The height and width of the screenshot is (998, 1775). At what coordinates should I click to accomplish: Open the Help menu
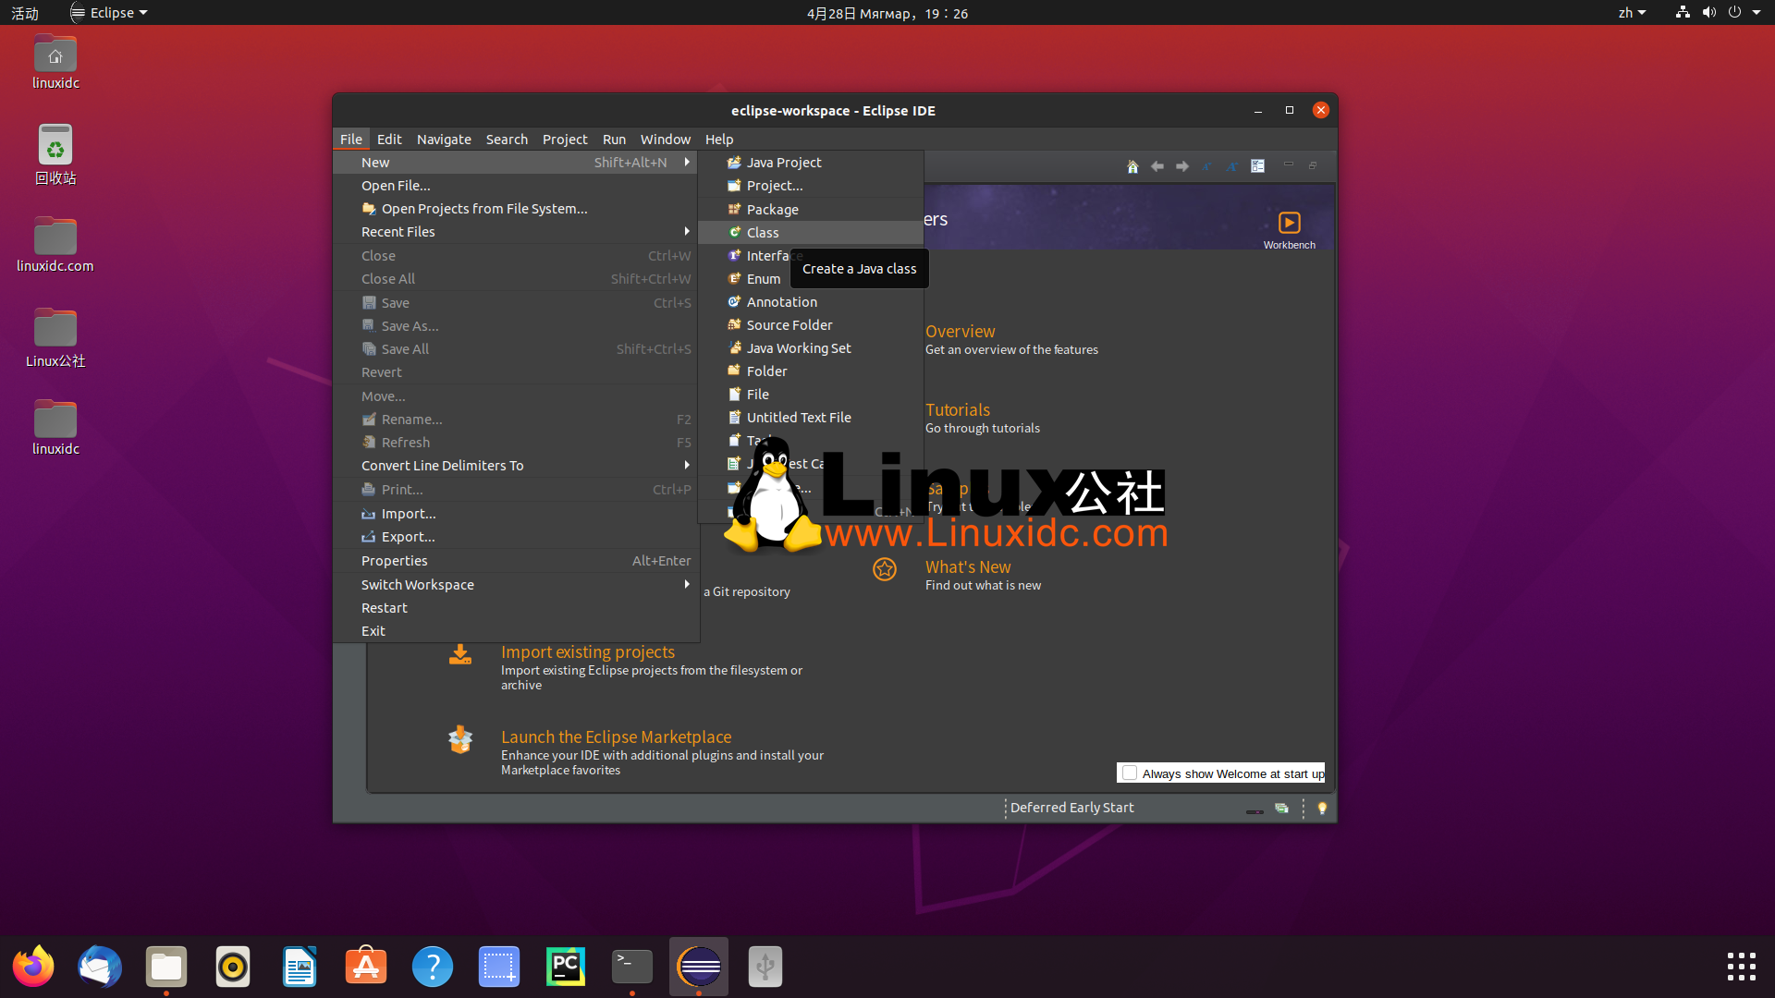click(719, 140)
